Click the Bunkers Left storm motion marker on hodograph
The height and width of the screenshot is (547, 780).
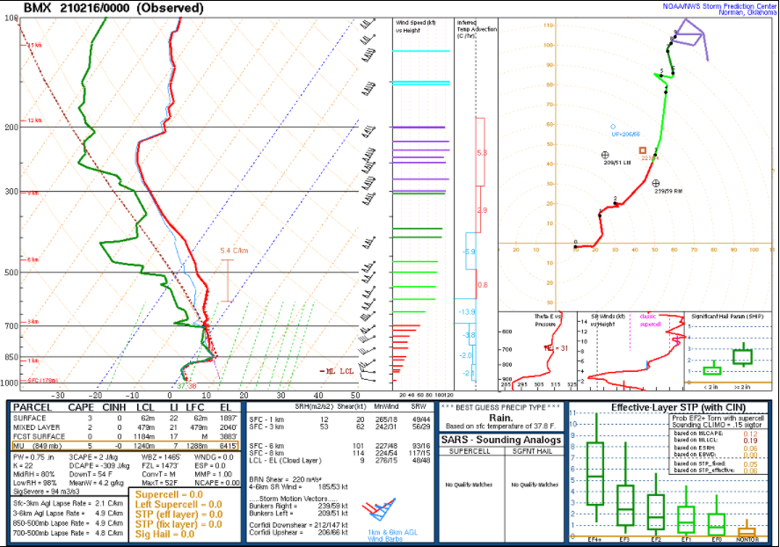point(605,155)
